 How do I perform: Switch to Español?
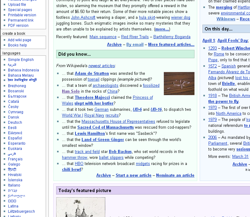(15, 138)
